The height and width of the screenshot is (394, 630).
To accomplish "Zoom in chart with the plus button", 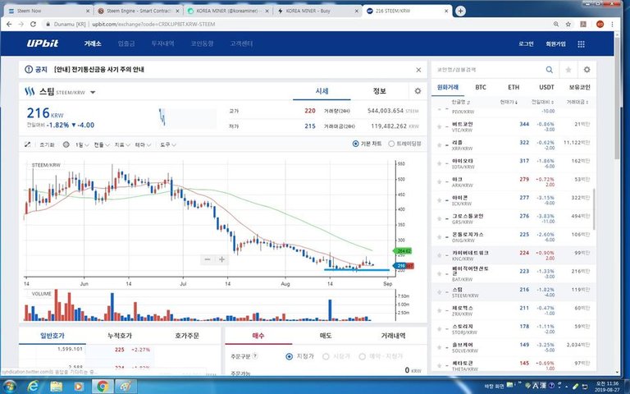I will click(x=221, y=259).
